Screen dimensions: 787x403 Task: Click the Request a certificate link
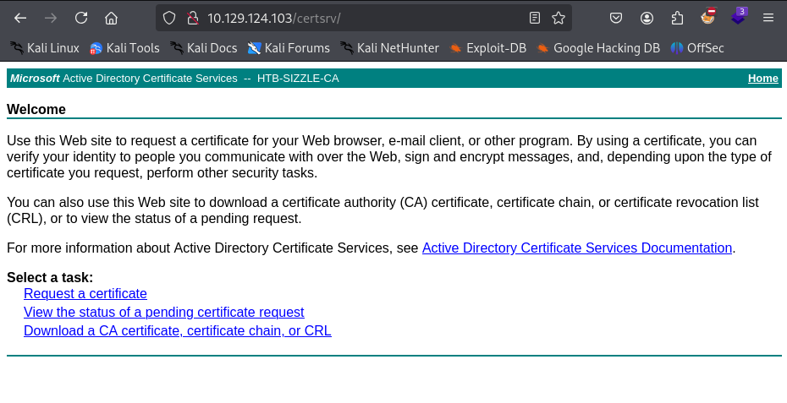point(85,294)
